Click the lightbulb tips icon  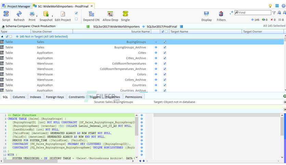click(270, 6)
